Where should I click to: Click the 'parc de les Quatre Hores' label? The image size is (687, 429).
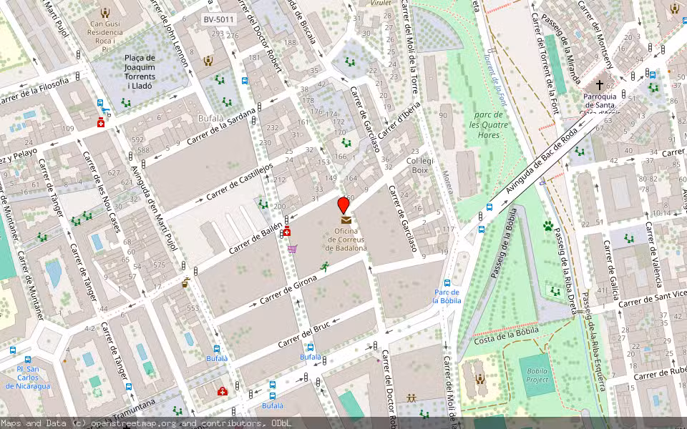pyautogui.click(x=489, y=124)
